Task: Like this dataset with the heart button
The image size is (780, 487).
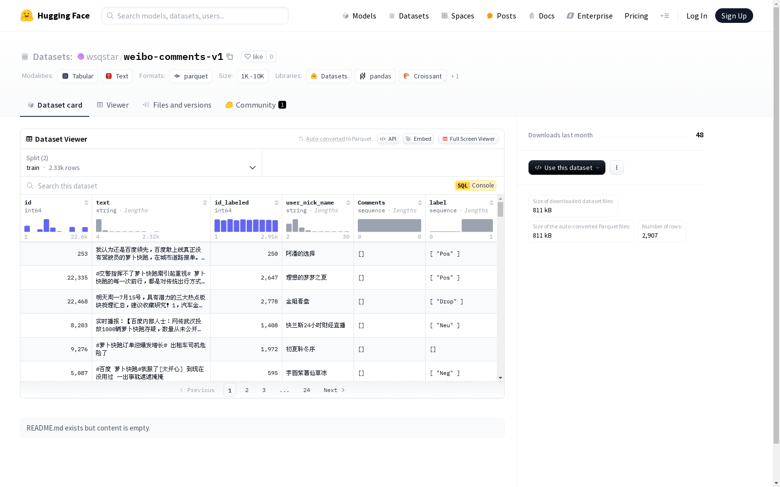Action: pos(253,56)
